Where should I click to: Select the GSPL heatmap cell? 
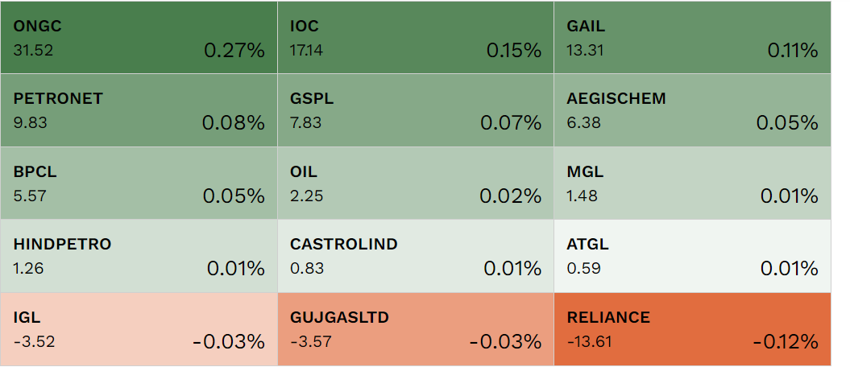coord(415,110)
